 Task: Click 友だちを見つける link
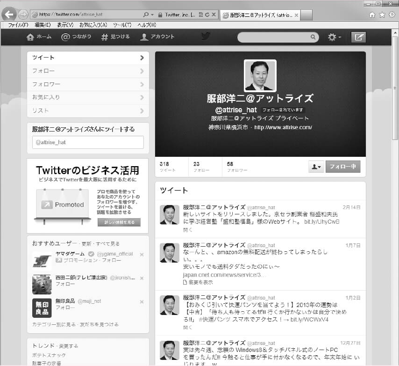(x=99, y=324)
